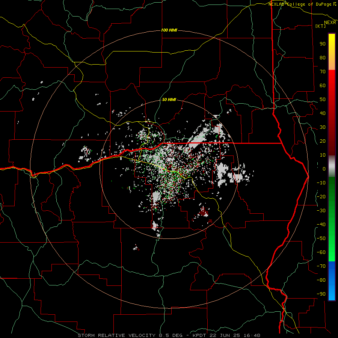Screen dimensions: 338x338
Task: Click the -80 value on velocity scale
Action: click(321, 280)
